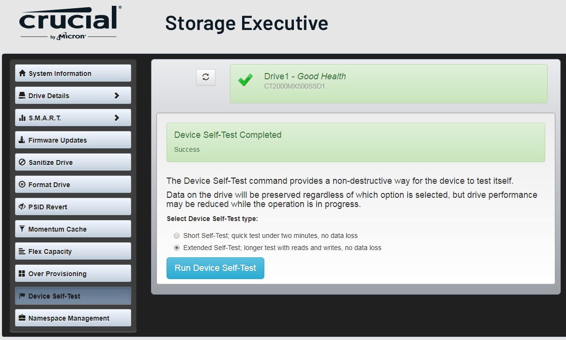This screenshot has width=566, height=340.
Task: Go to the Device Self-Test section
Action: click(73, 296)
